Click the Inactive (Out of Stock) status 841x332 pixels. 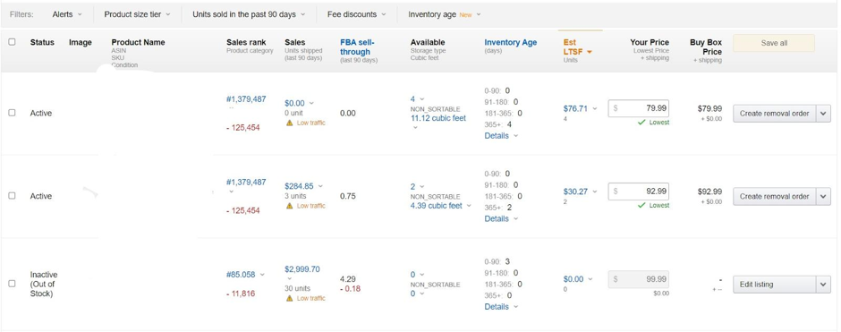(x=44, y=284)
